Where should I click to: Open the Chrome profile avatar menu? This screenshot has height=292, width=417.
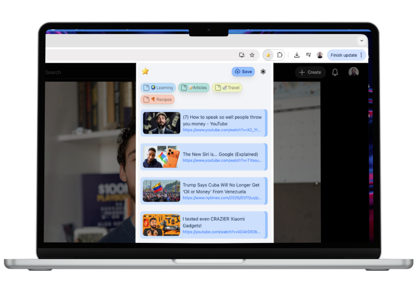[319, 55]
